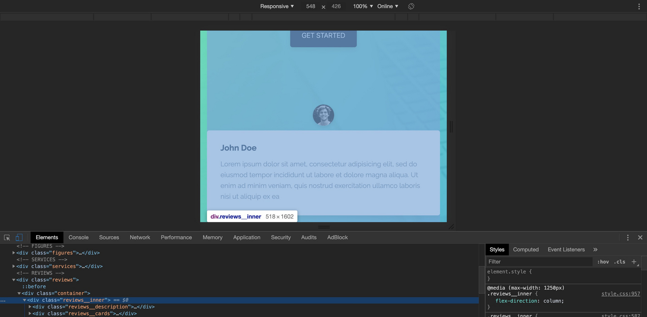Click the John Doe heading
The image size is (647, 317).
tap(238, 148)
